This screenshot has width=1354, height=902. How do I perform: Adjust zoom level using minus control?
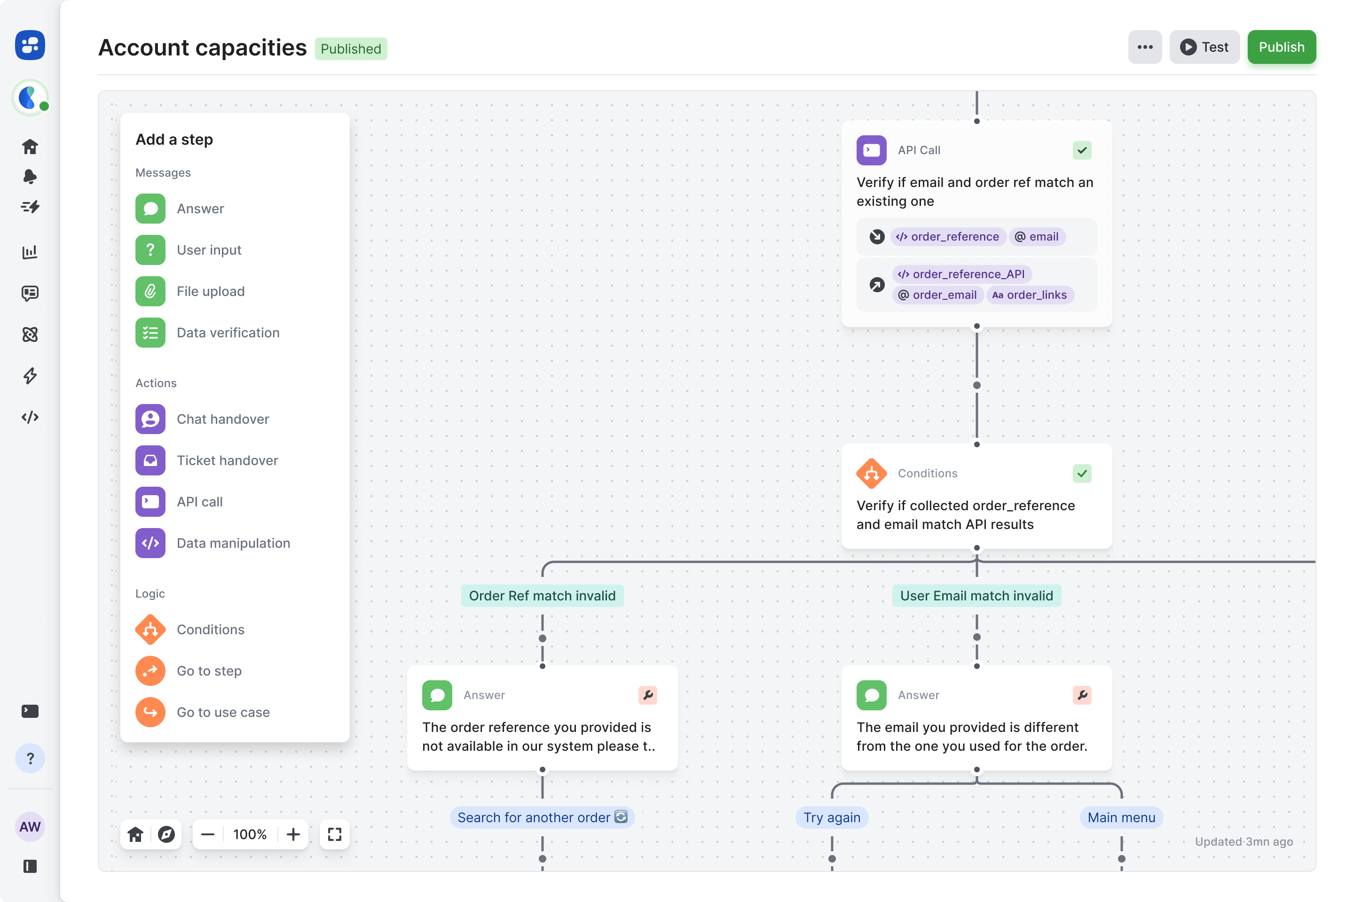pyautogui.click(x=209, y=834)
